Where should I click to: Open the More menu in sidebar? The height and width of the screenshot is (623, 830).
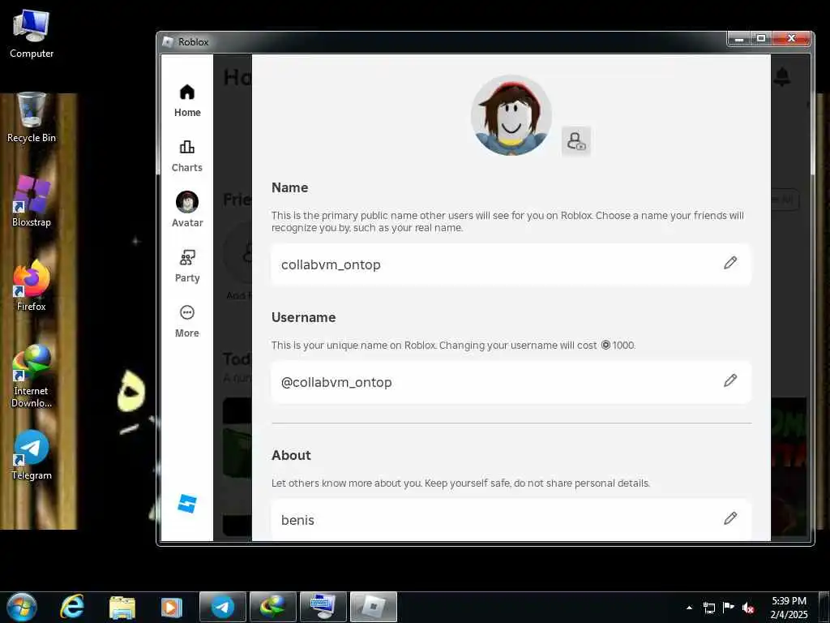pyautogui.click(x=187, y=321)
